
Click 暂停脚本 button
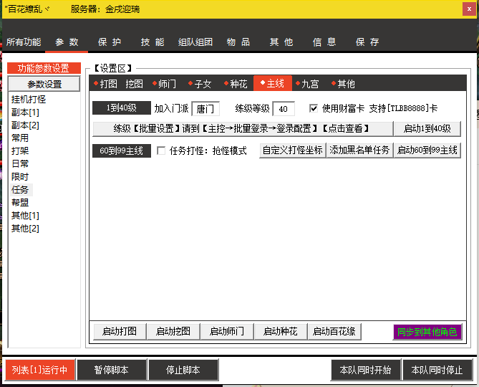tap(112, 370)
